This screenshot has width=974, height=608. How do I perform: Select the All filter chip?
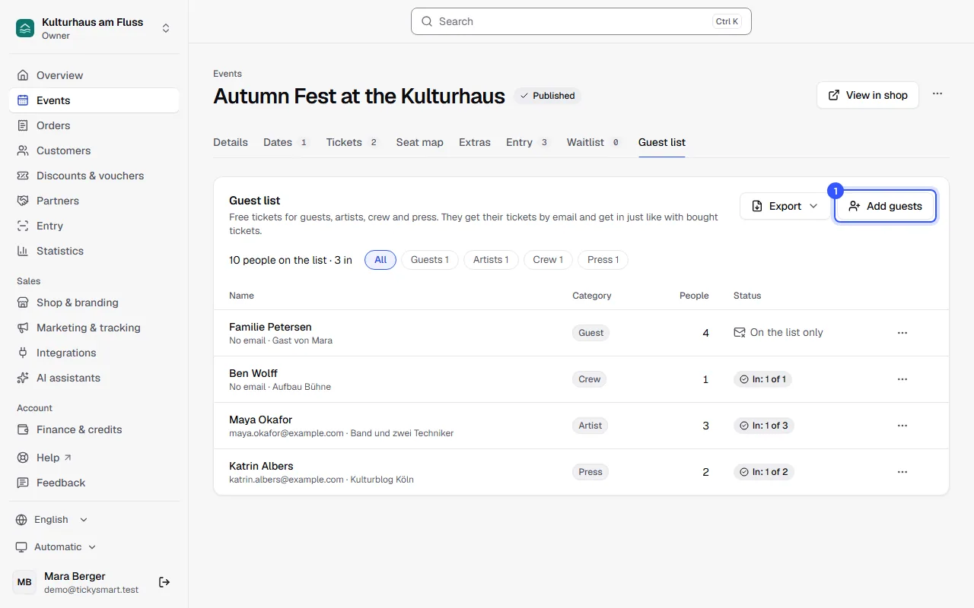[380, 260]
